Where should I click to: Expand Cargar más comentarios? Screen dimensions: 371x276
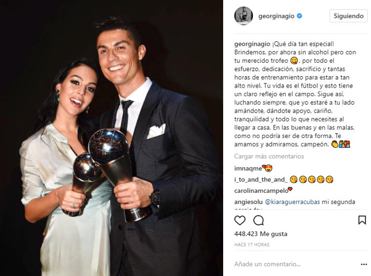click(269, 156)
